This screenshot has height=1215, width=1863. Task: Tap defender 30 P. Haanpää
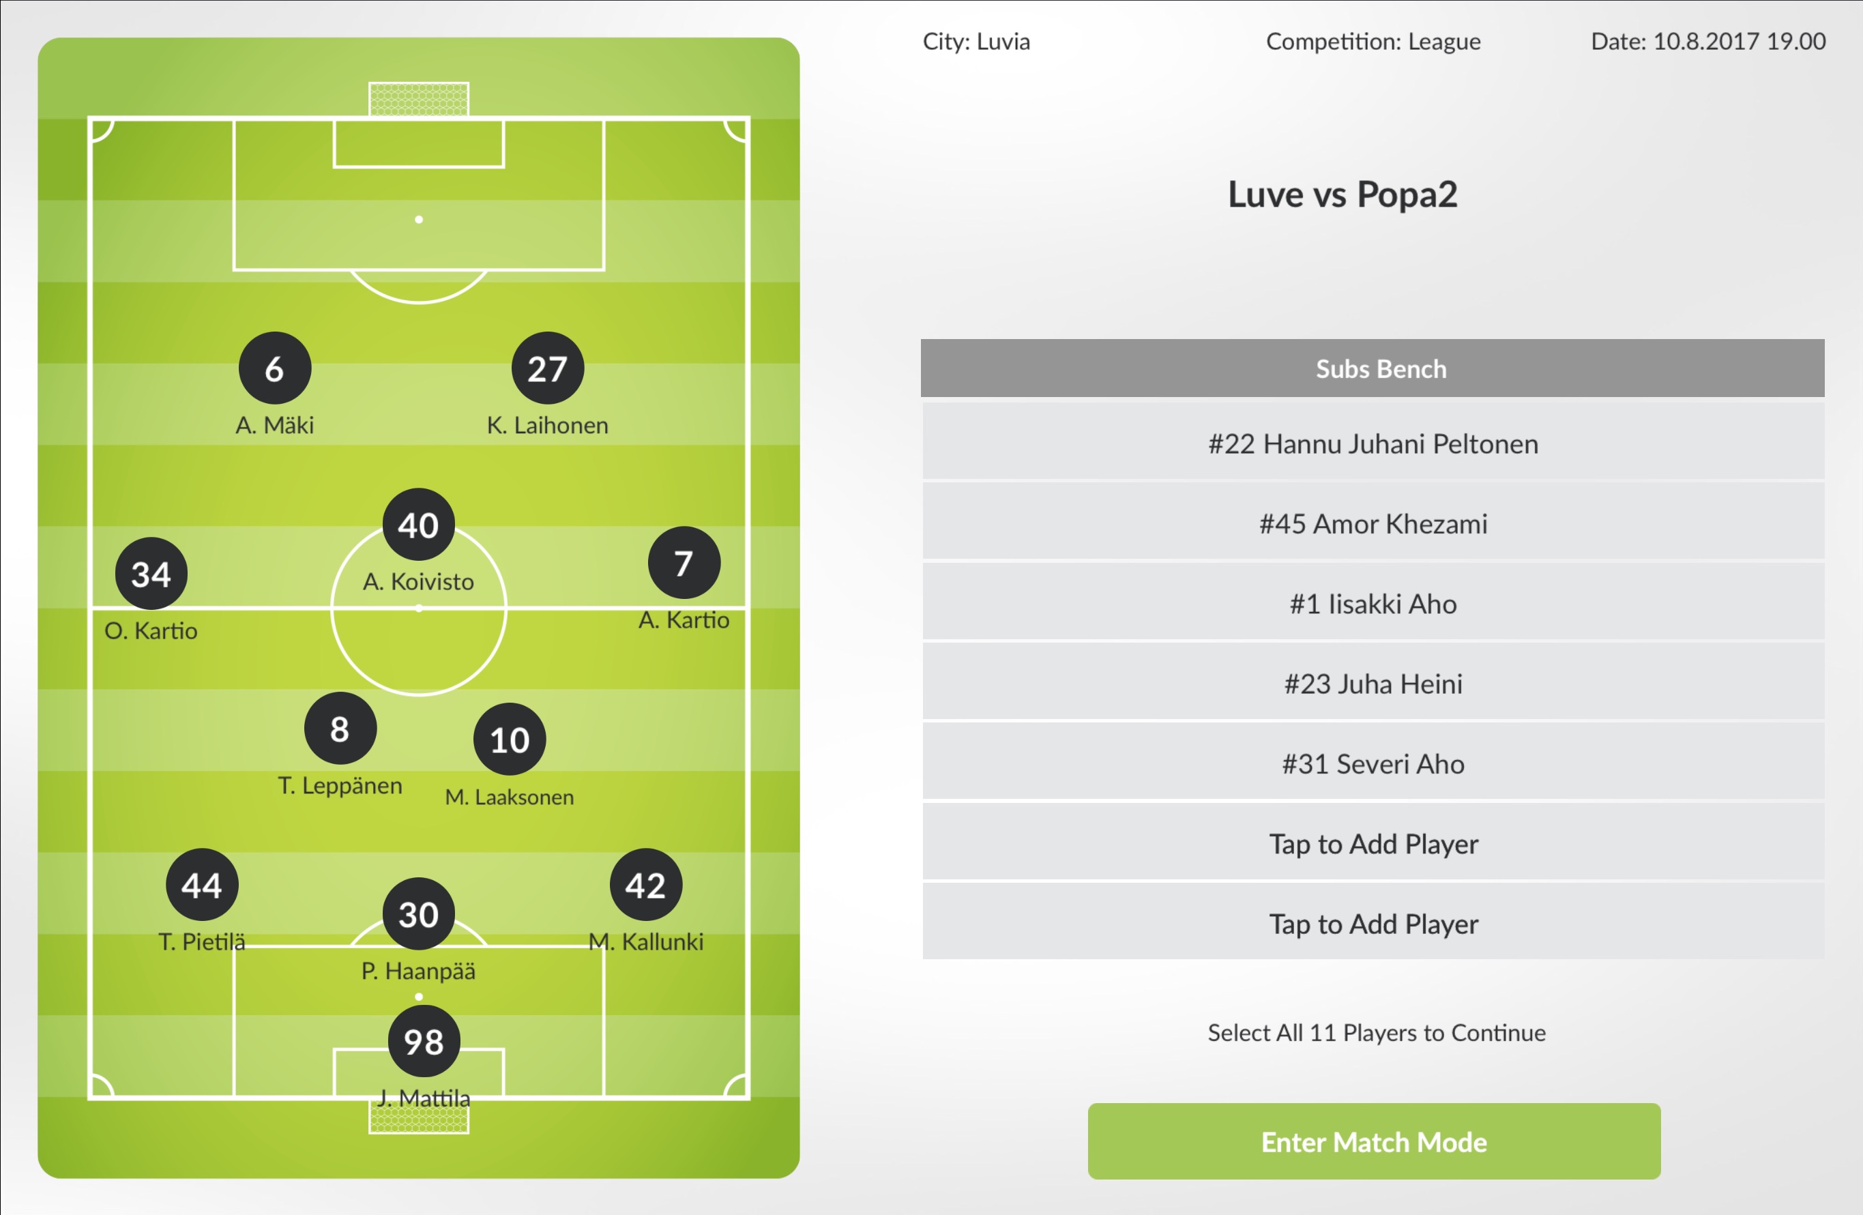pos(418,913)
